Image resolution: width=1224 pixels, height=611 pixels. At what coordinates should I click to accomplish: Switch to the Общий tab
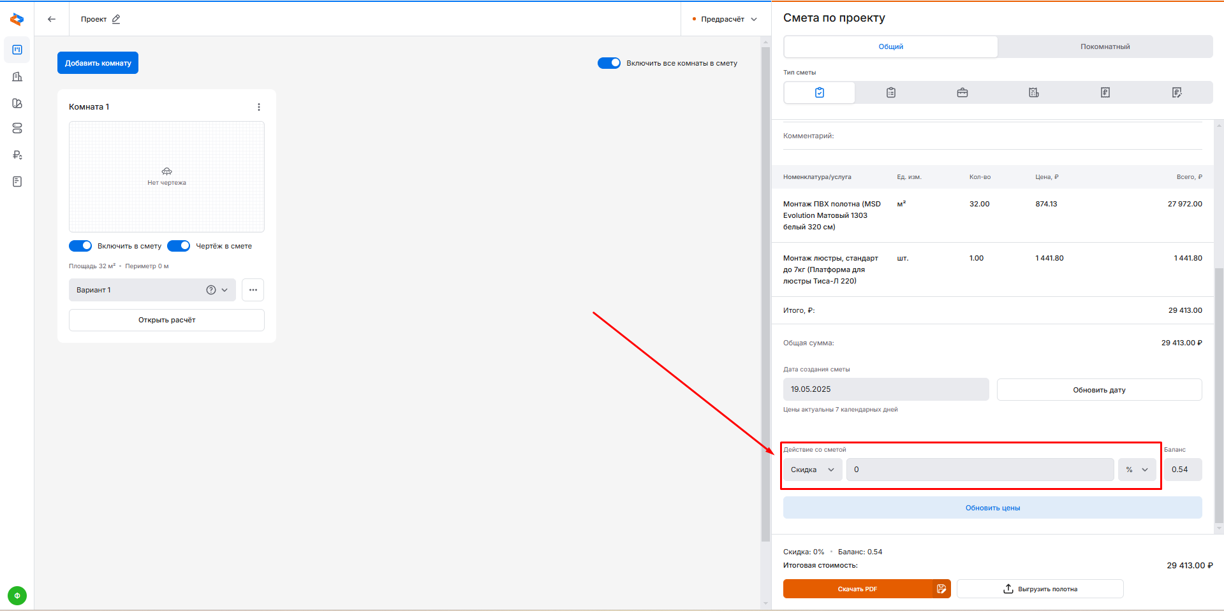890,47
